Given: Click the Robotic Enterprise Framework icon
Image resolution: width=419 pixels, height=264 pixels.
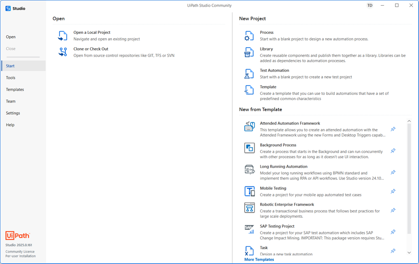Looking at the screenshot, I should click(x=249, y=208).
